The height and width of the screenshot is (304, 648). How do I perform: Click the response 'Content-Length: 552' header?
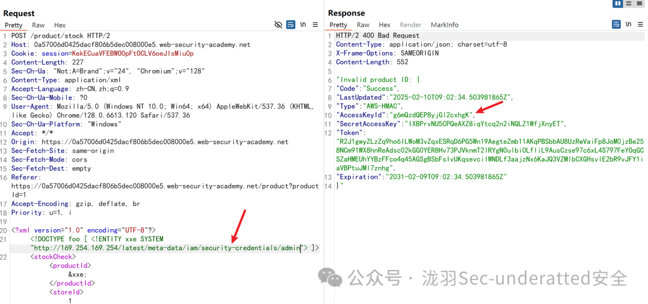coord(372,63)
